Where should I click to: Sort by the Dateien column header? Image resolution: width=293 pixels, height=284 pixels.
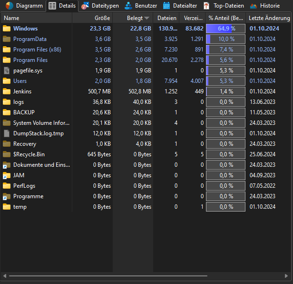pyautogui.click(x=166, y=18)
